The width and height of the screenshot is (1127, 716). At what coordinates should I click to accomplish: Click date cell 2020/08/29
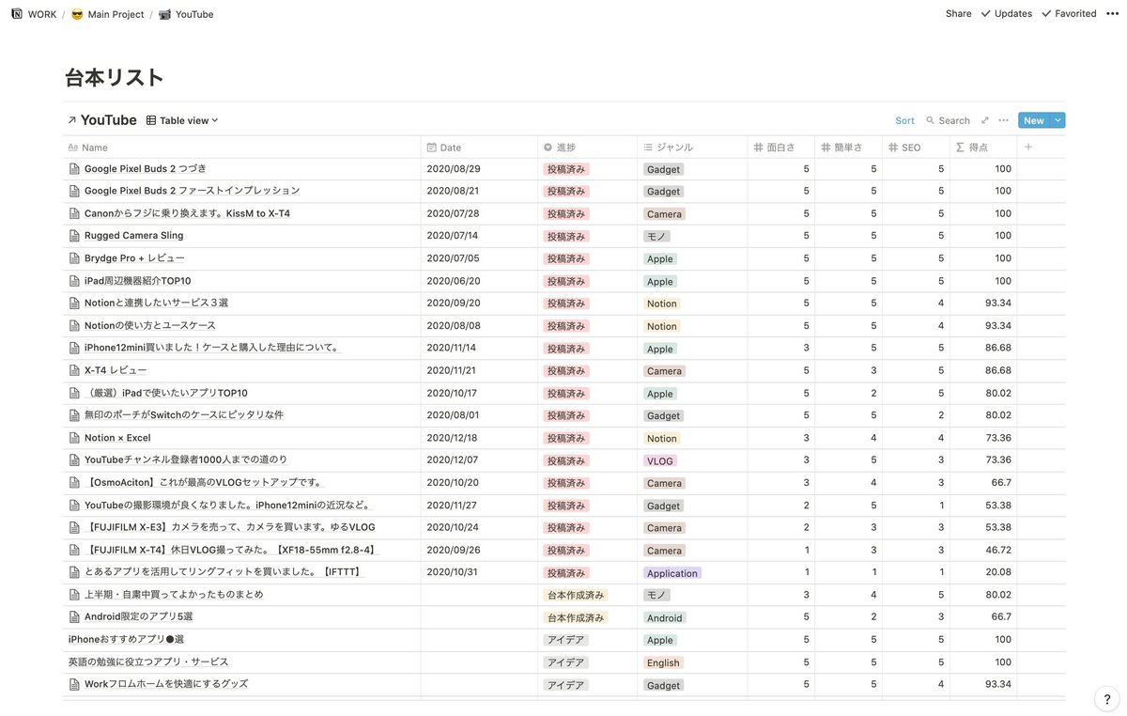pyautogui.click(x=454, y=169)
